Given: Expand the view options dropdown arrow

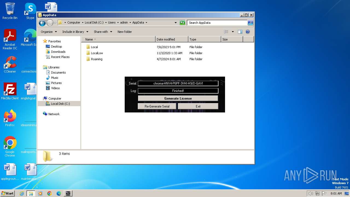Looking at the screenshot, I should coord(233,32).
